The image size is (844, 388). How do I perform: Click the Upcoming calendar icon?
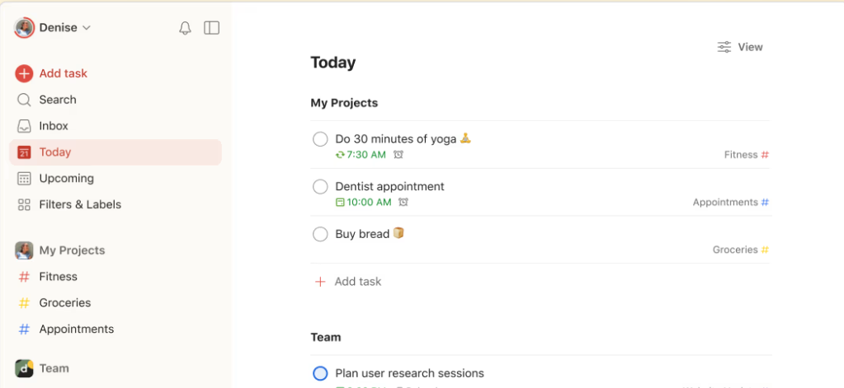click(x=24, y=179)
